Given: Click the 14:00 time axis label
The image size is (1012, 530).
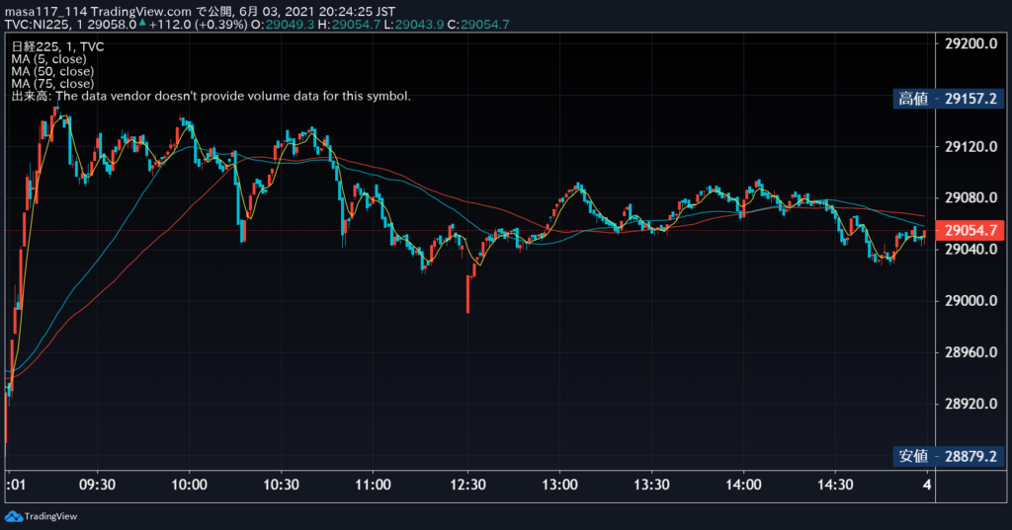Looking at the screenshot, I should pos(743,485).
